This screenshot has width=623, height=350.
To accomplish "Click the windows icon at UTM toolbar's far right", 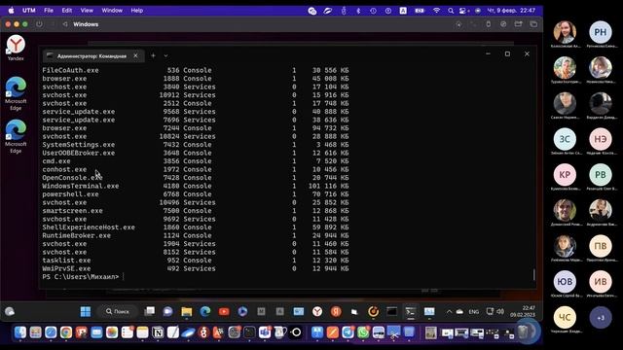I will click(x=533, y=24).
